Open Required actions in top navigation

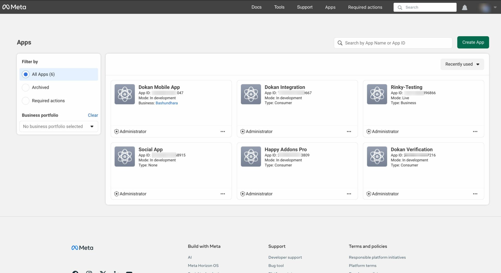(365, 7)
